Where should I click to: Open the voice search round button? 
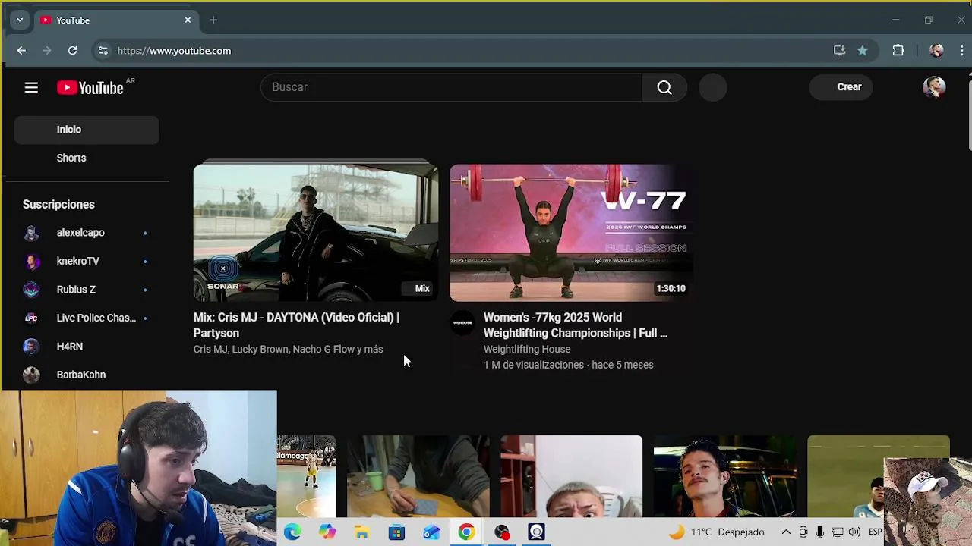712,87
